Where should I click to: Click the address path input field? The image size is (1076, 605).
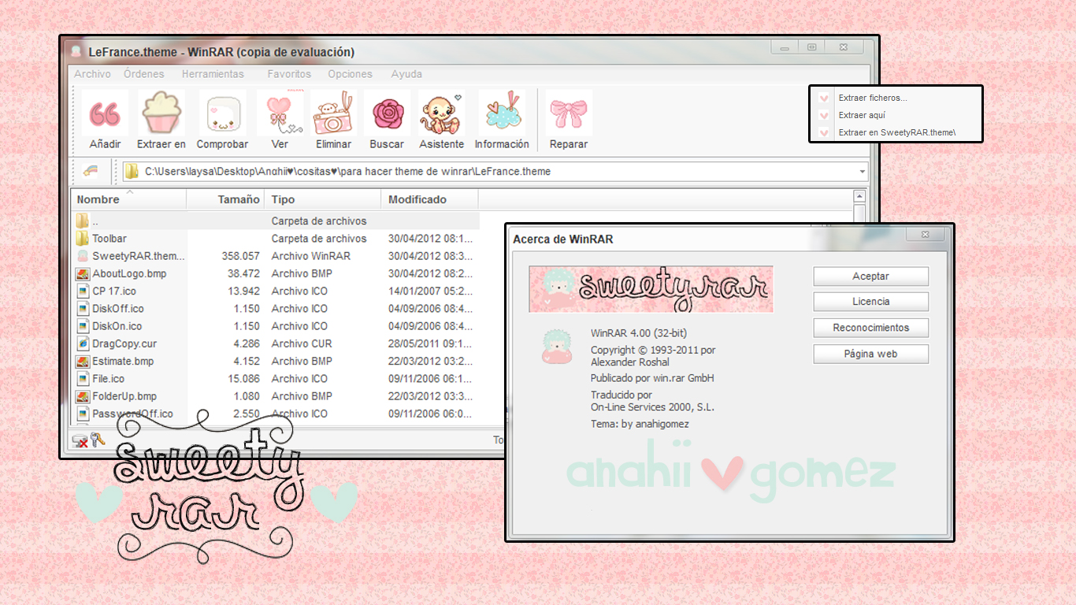495,171
